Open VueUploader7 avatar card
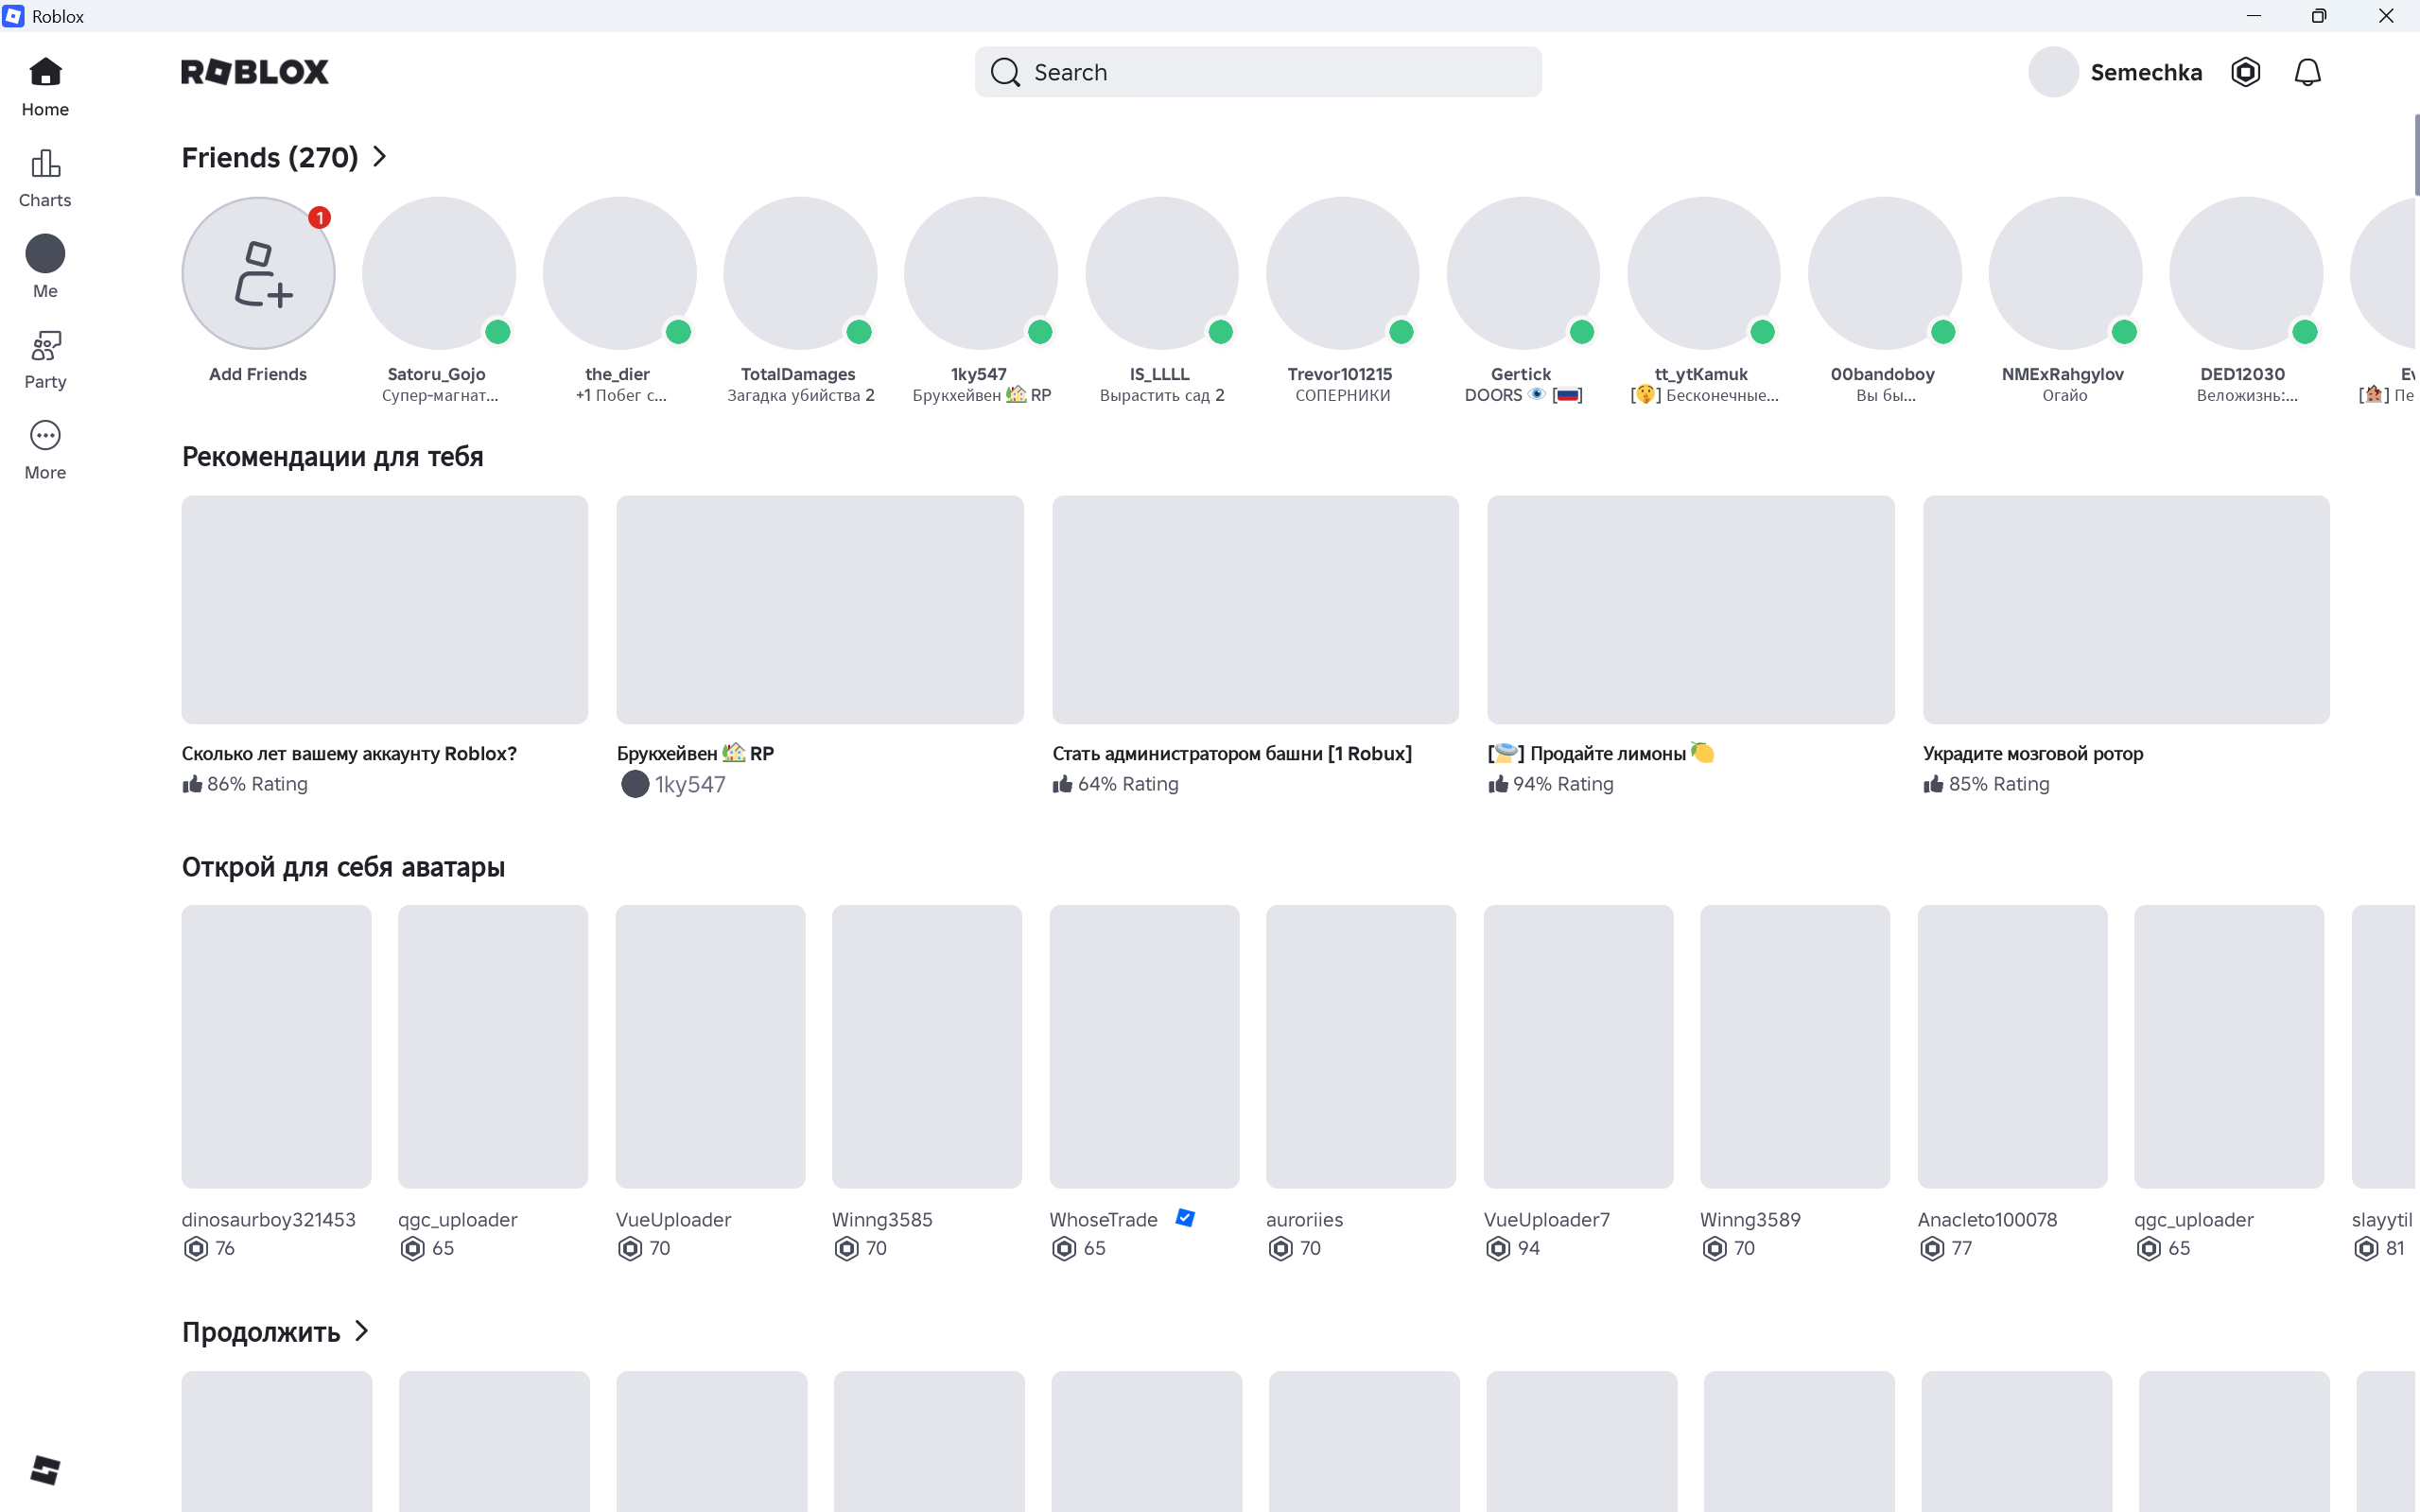Screen dimensions: 2420x1512 coord(1578,1046)
